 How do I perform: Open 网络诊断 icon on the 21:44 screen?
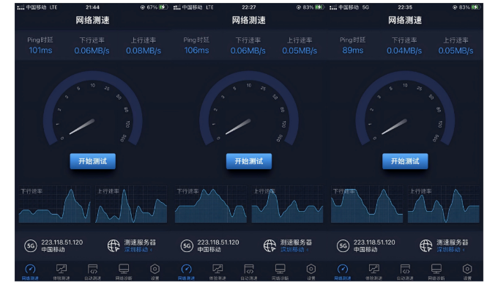[x=124, y=269]
